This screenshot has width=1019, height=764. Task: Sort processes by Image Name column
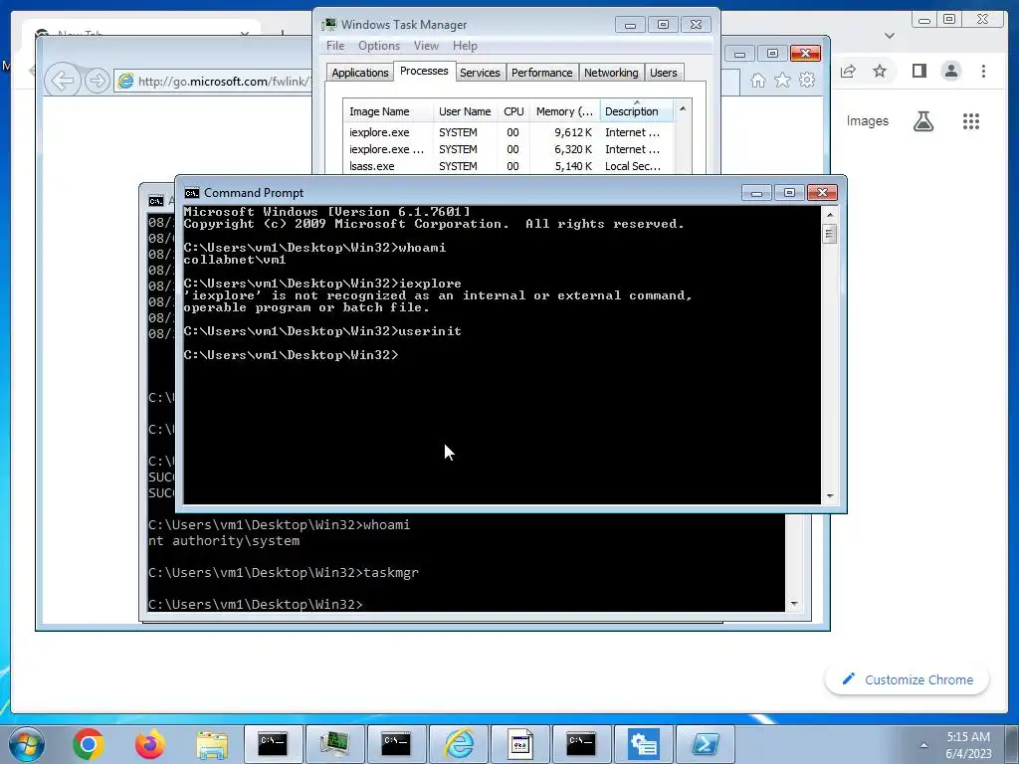point(388,111)
